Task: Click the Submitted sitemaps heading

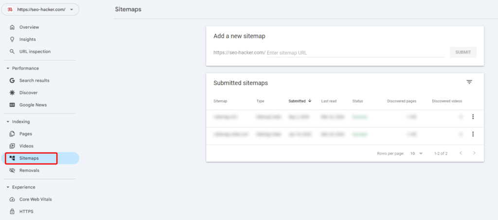Action: coord(241,83)
